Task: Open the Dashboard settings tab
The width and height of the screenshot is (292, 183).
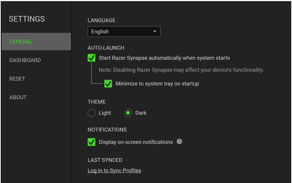Action: point(25,60)
